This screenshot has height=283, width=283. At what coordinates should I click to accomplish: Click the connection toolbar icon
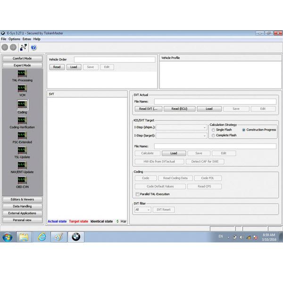click(x=23, y=47)
